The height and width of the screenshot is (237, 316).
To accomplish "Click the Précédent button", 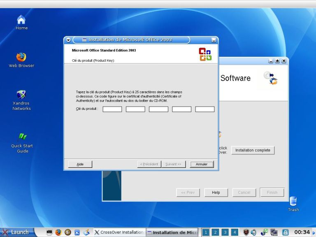I will point(149,164).
